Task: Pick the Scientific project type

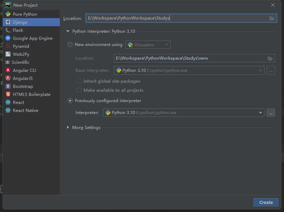Action: [x=31, y=62]
